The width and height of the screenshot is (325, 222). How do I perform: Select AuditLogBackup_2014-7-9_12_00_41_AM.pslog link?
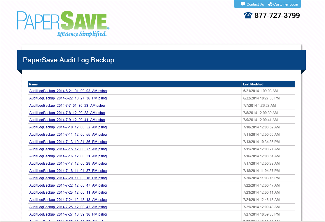[x=67, y=120]
